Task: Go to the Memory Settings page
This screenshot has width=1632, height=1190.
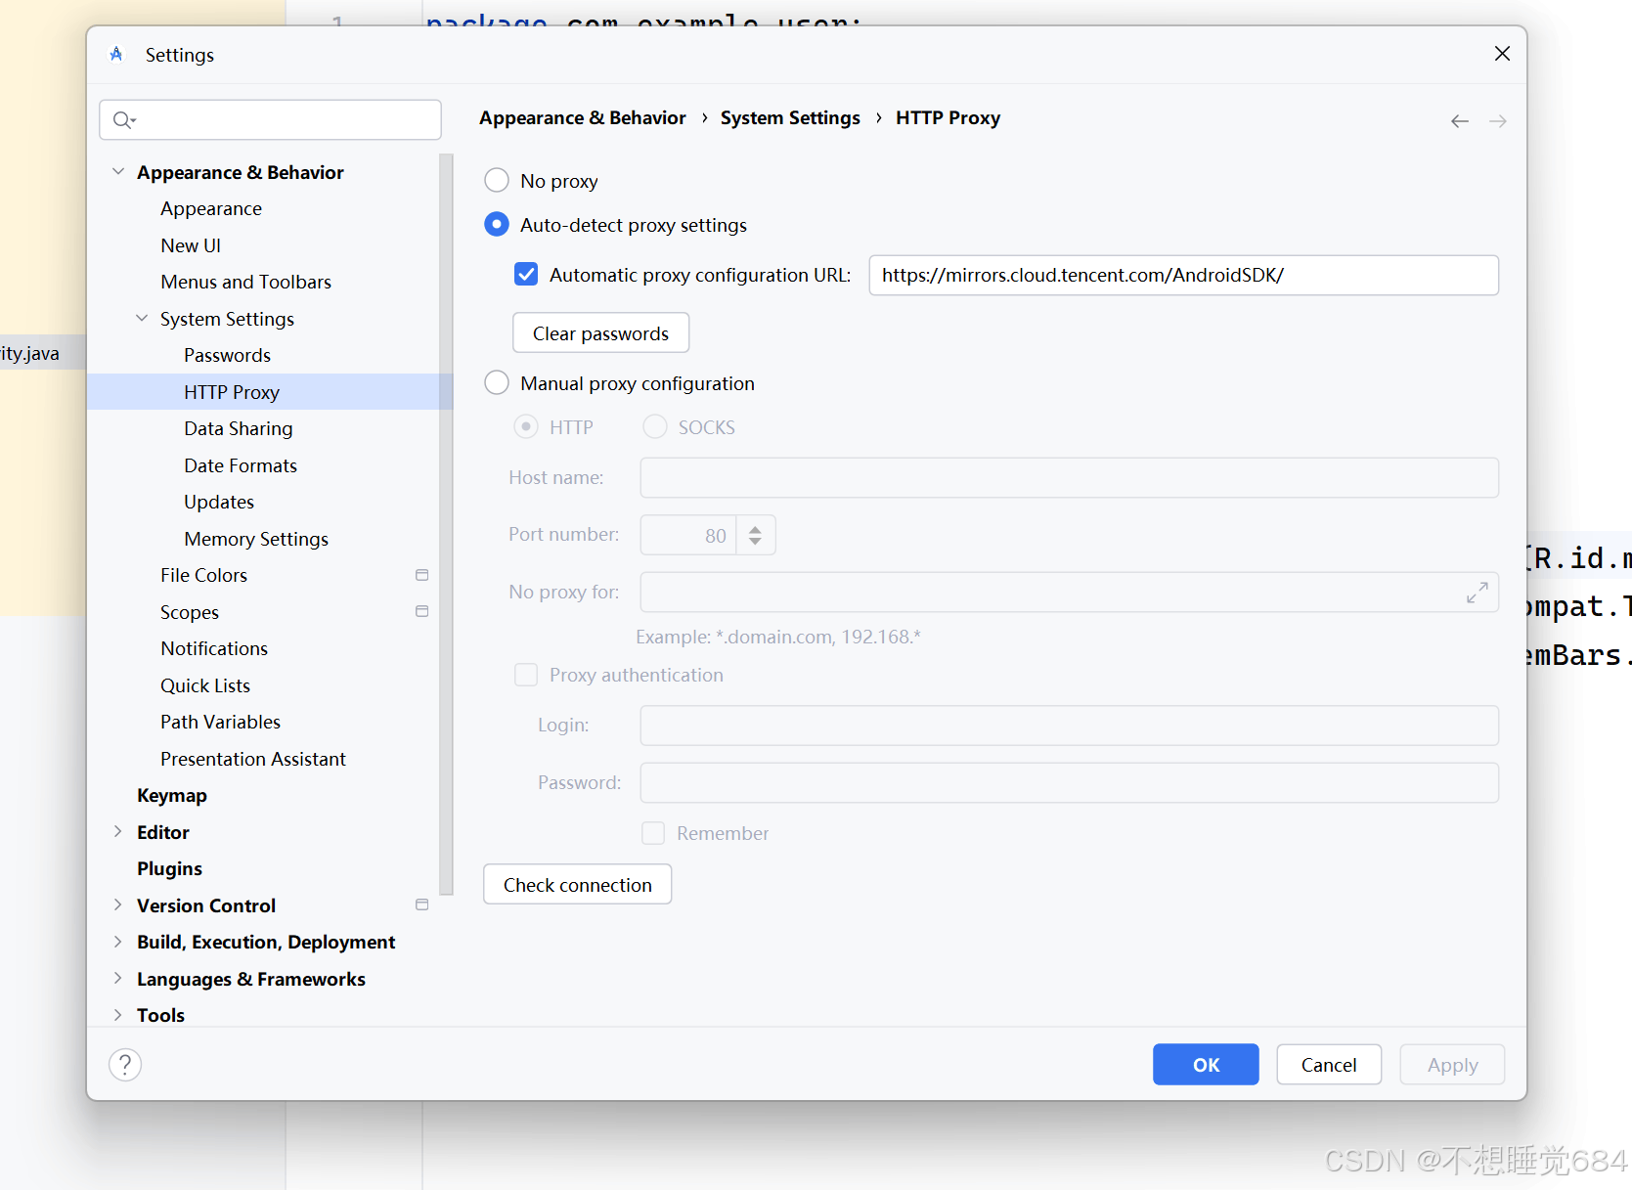Action: (x=256, y=539)
